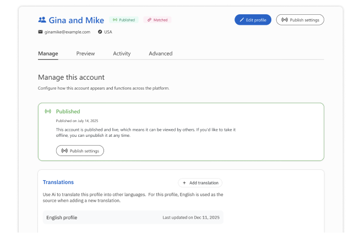The height and width of the screenshot is (233, 360).
Task: Click the globe icon next to USA
Action: tap(100, 32)
